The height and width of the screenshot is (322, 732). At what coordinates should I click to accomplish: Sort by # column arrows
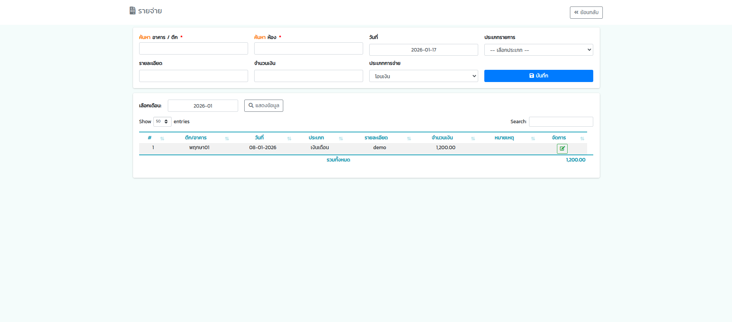pos(162,138)
